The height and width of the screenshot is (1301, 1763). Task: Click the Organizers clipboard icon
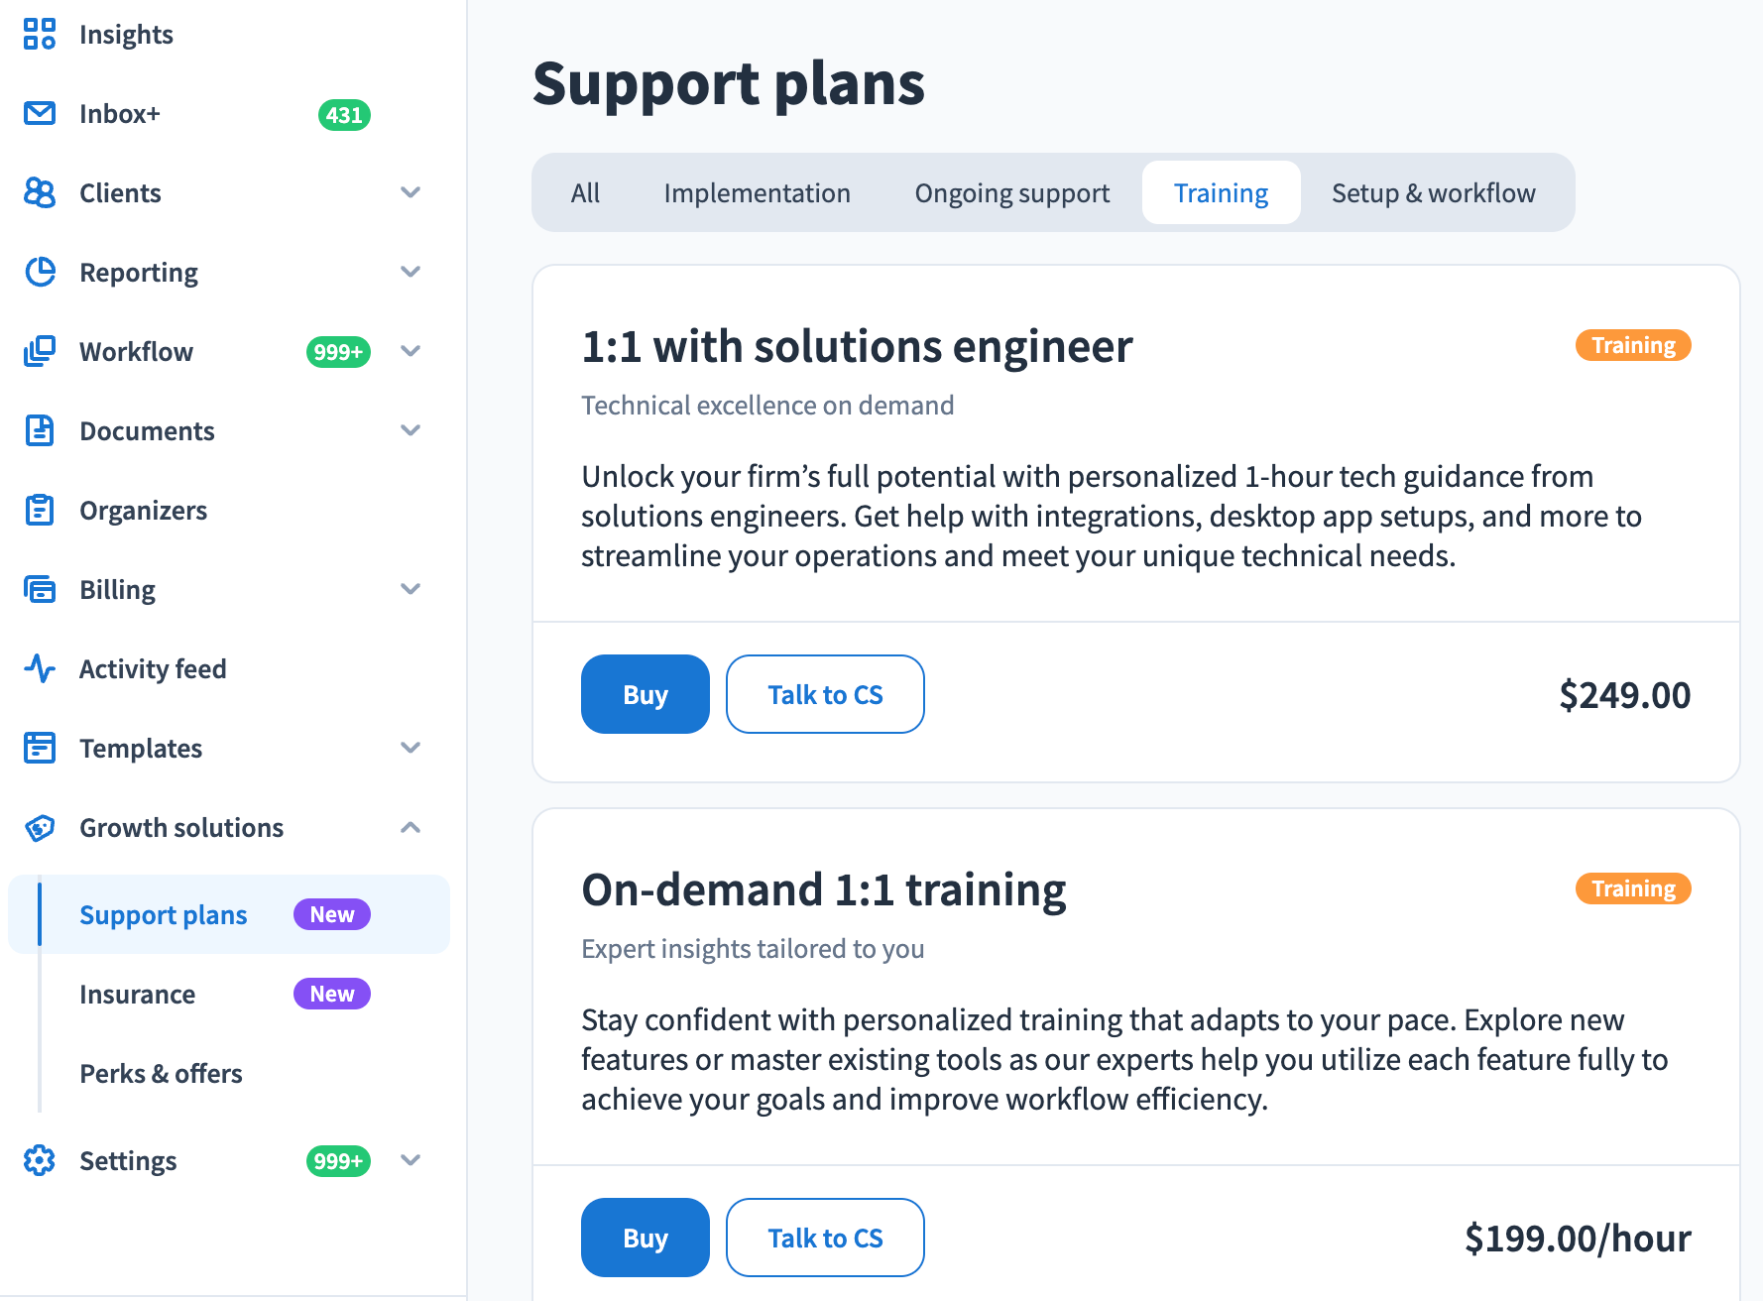(40, 510)
